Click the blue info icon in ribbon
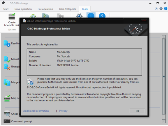 [x=91, y=16]
